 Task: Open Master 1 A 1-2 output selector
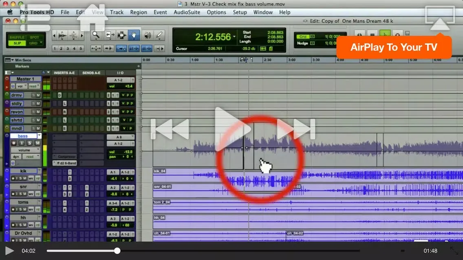pyautogui.click(x=121, y=80)
